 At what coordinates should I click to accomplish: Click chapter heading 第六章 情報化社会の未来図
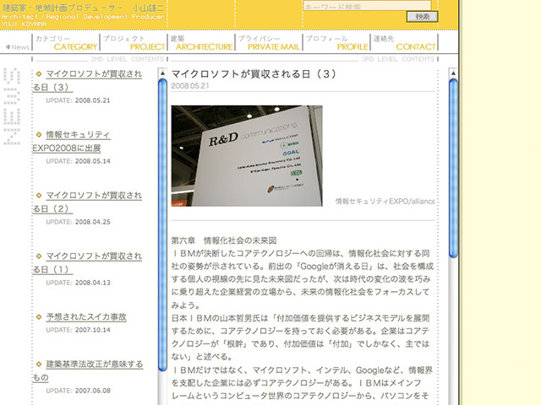click(x=224, y=240)
